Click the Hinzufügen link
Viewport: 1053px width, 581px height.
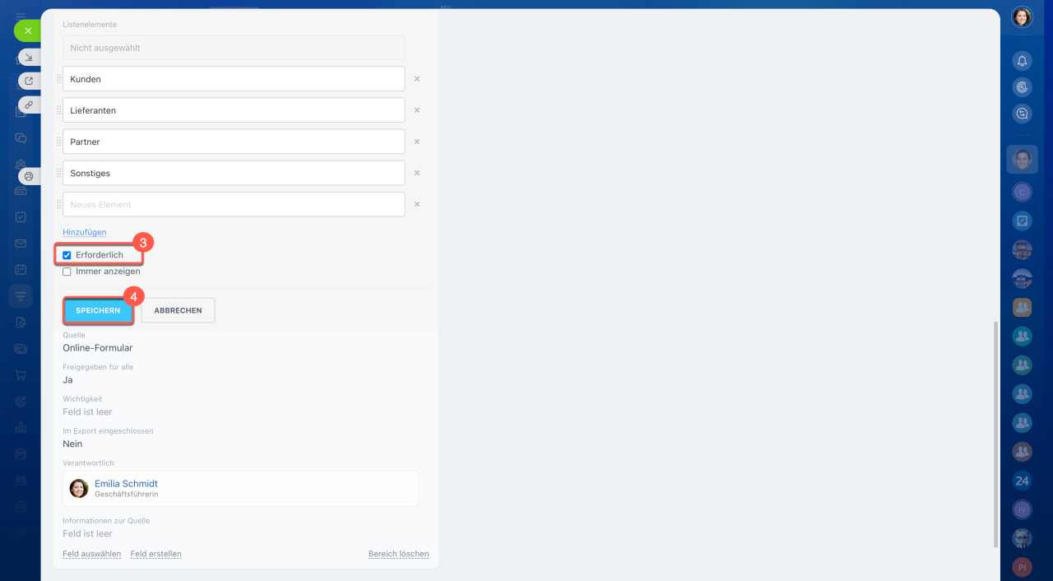(x=84, y=232)
